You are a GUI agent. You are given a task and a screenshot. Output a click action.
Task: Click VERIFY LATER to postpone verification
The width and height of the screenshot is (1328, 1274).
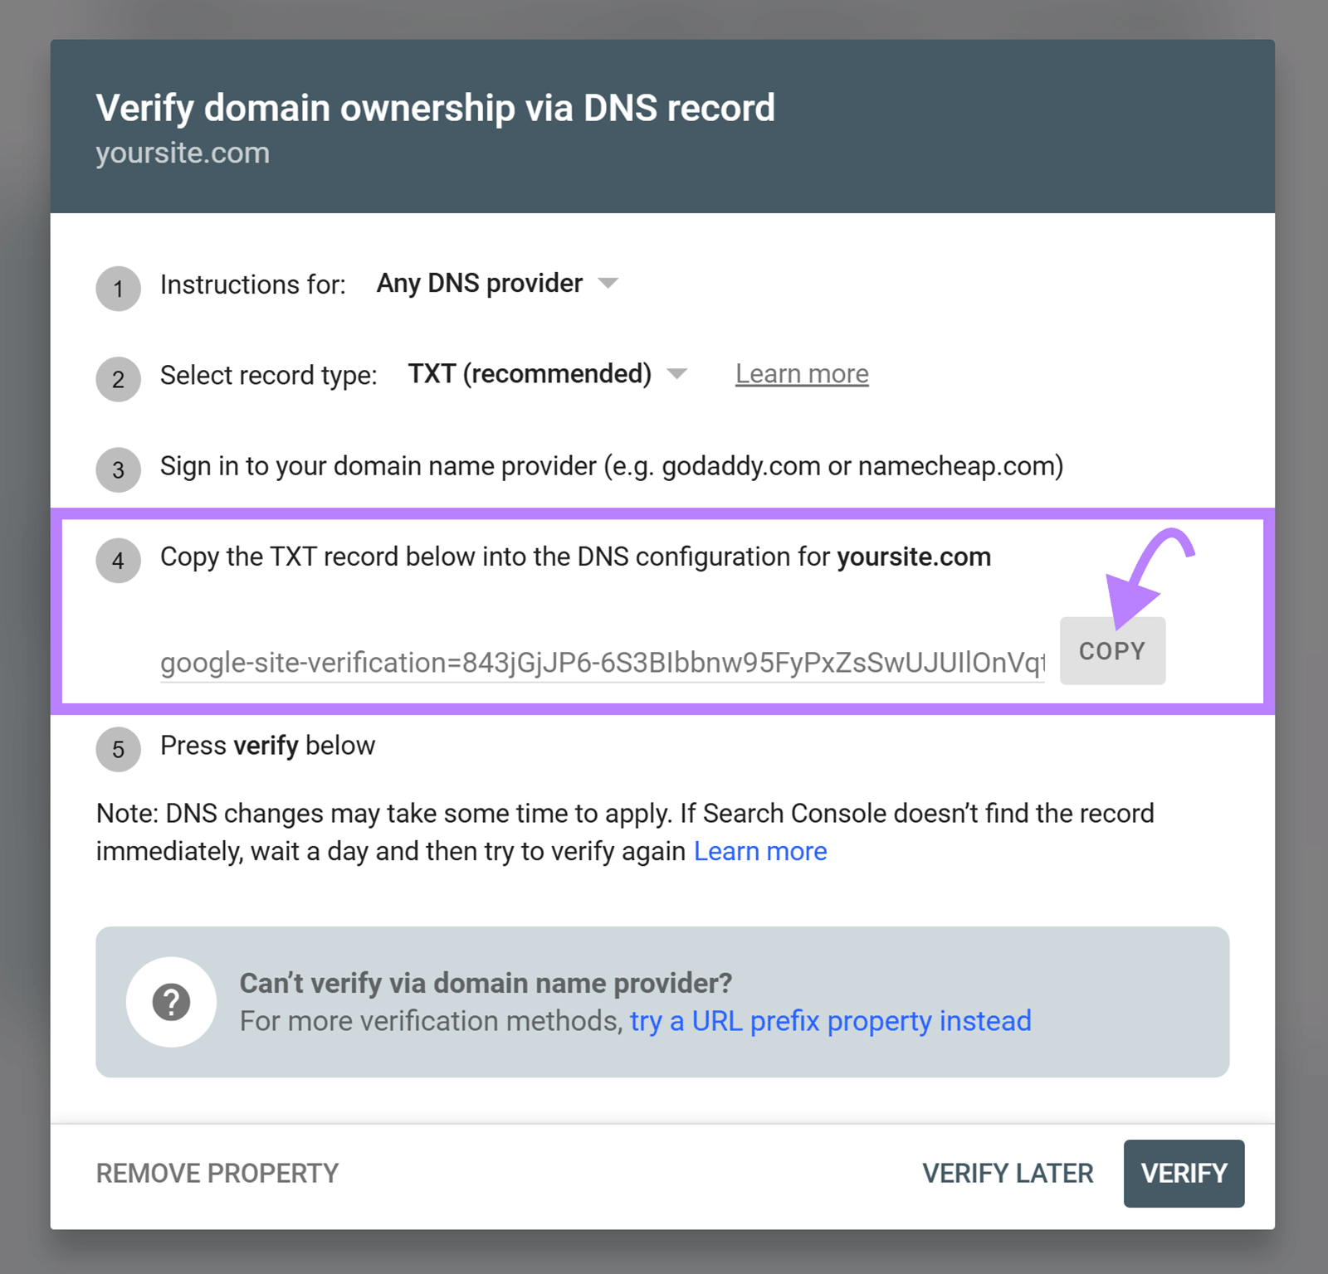(x=1007, y=1173)
